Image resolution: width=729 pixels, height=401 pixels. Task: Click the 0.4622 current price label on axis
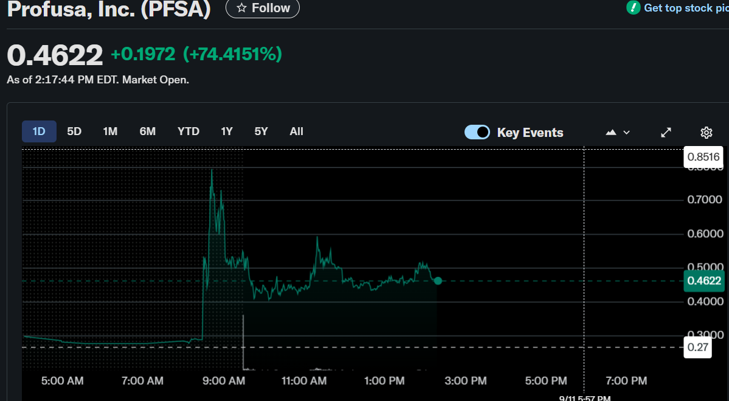click(704, 281)
